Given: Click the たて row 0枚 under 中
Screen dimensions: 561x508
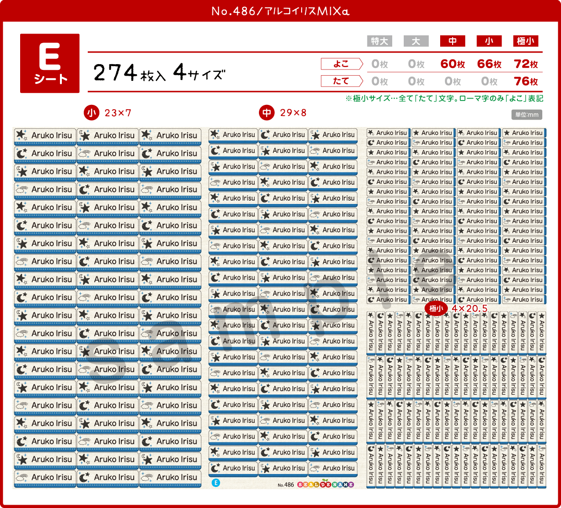Looking at the screenshot, I should 453,81.
